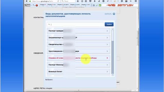Reload the page with the refresh icon
164x92 pixels.
58,1
